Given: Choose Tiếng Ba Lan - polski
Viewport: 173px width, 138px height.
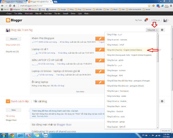Looking at the screenshot, I should (x=130, y=60).
